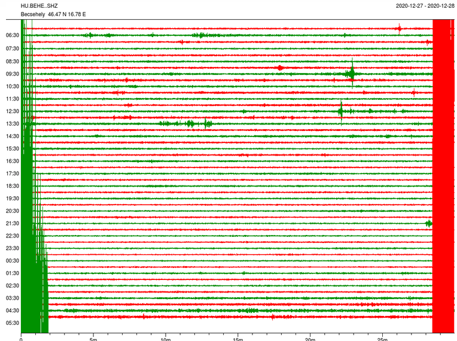Click the green burst ending the 21:30 trace
457x341 pixels.
coord(429,223)
